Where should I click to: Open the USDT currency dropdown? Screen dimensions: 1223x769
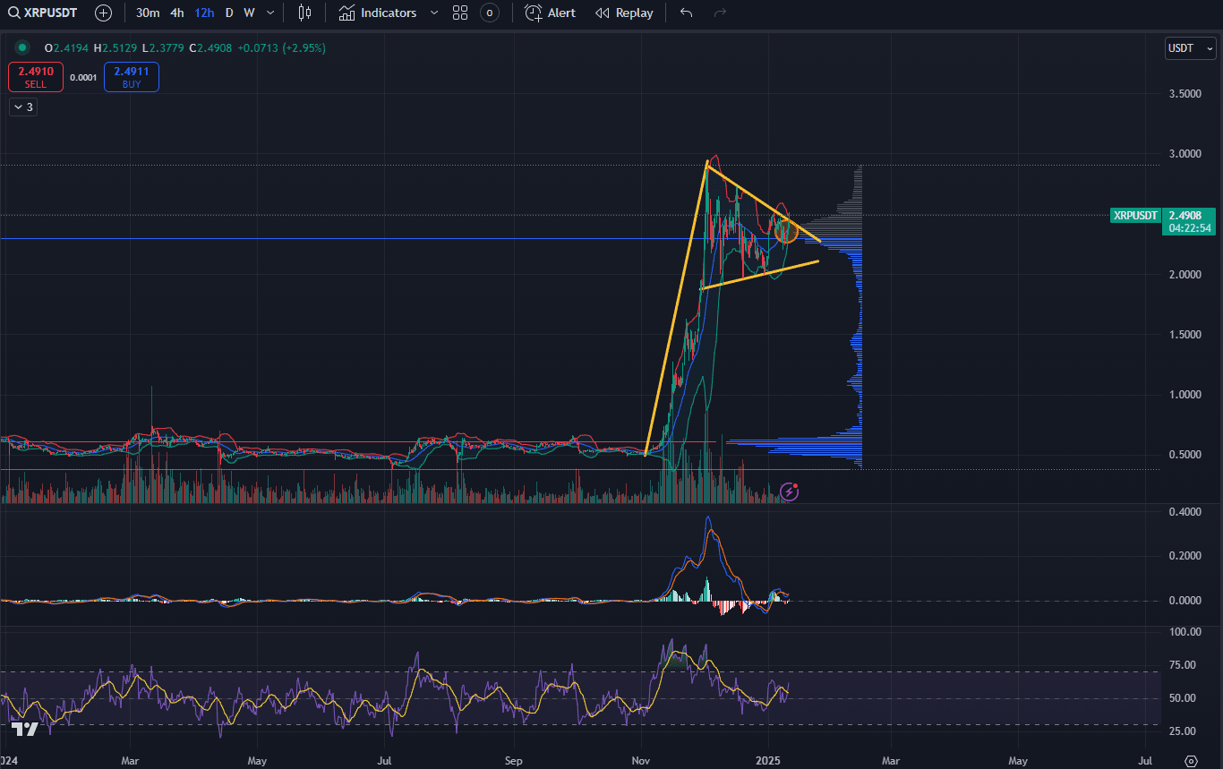1191,48
